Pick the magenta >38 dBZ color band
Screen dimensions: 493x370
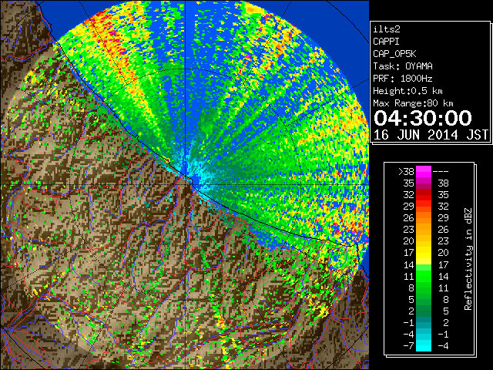pos(424,172)
